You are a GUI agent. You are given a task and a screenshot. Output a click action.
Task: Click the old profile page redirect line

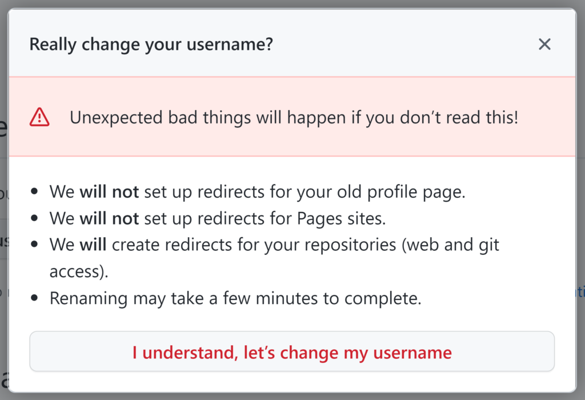[x=257, y=191]
